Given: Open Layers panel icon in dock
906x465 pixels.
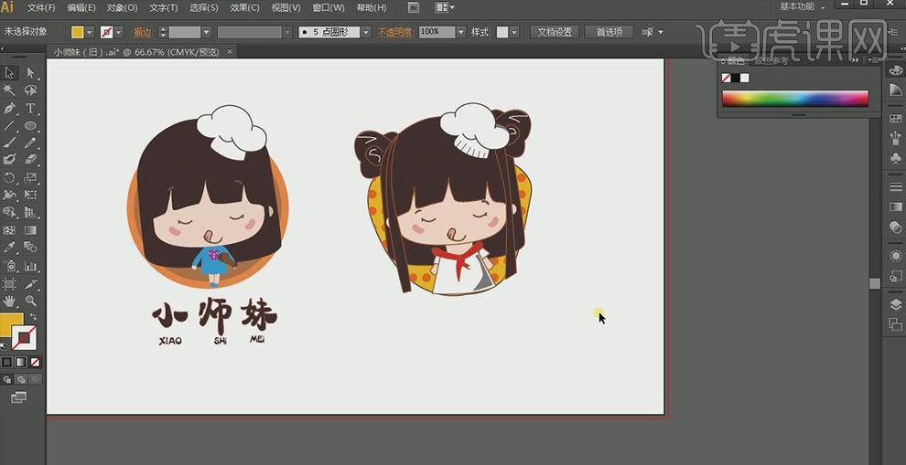Looking at the screenshot, I should click(x=894, y=304).
